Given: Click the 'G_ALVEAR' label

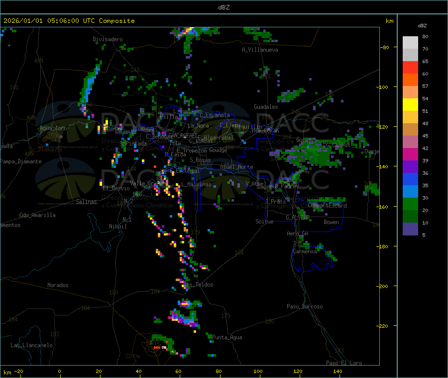Looking at the screenshot, I should click(298, 218).
